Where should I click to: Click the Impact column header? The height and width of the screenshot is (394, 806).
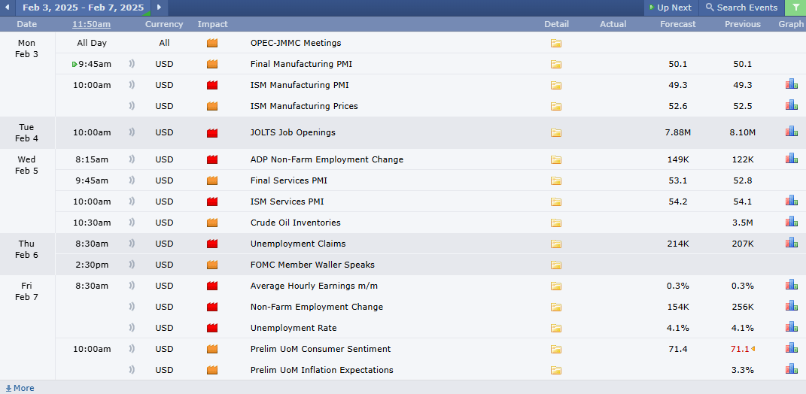[x=213, y=24]
